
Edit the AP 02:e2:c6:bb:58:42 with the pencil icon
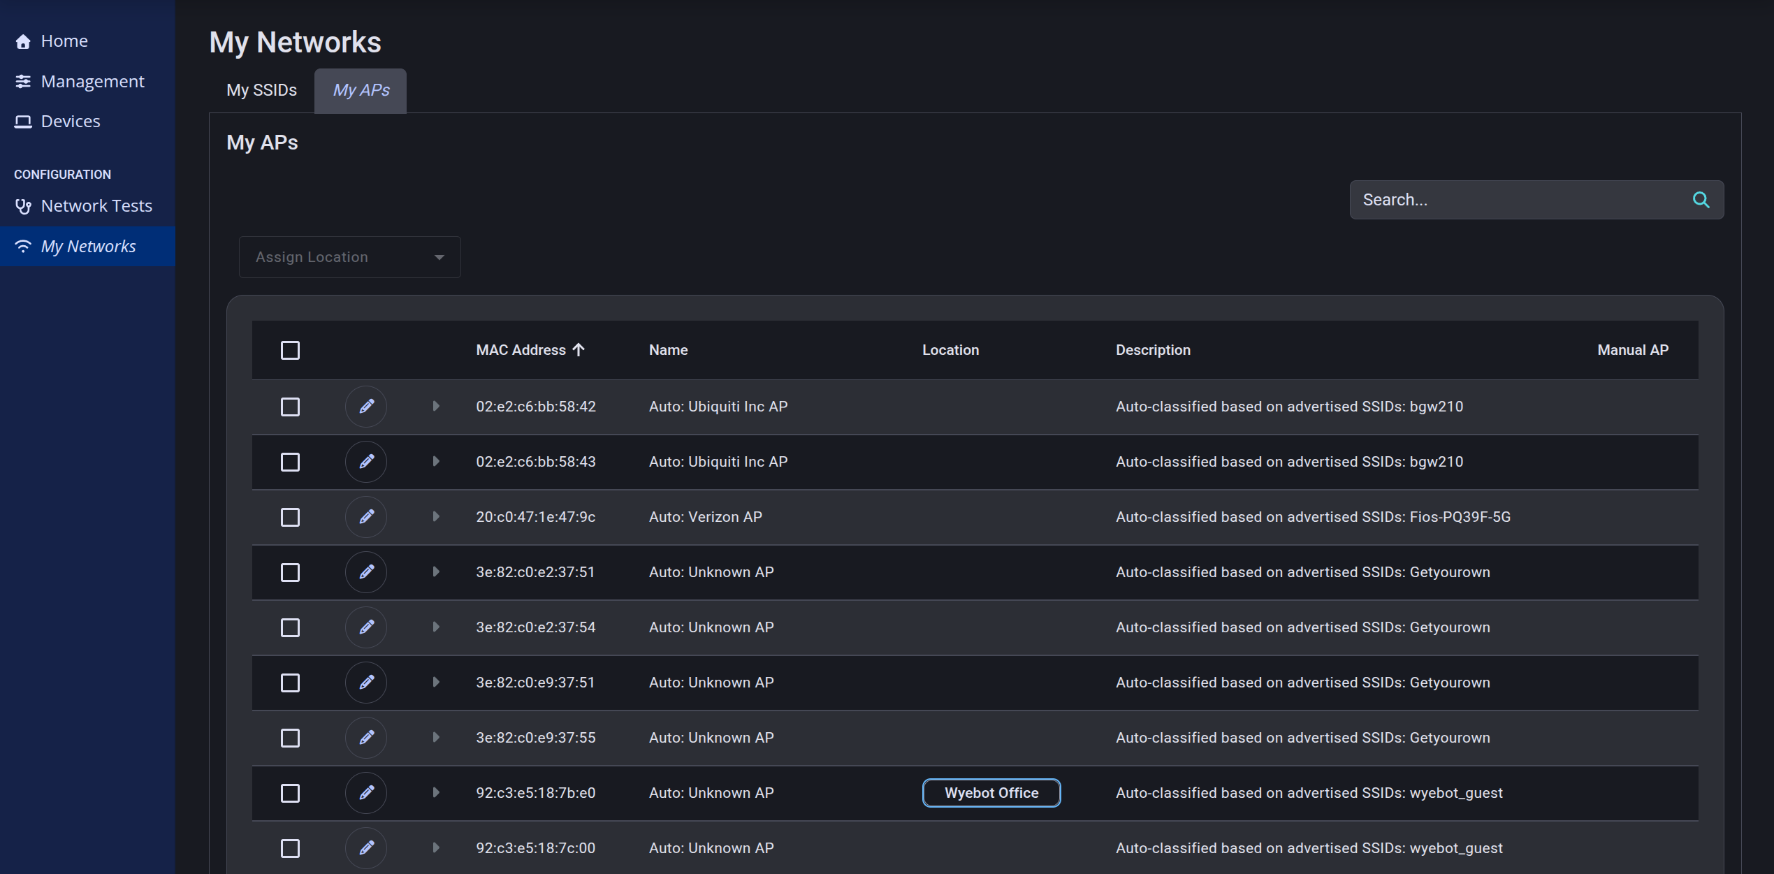click(x=366, y=407)
